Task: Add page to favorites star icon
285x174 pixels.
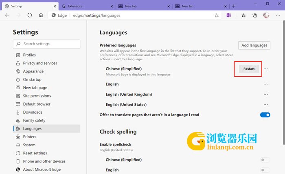Action: click(216, 15)
